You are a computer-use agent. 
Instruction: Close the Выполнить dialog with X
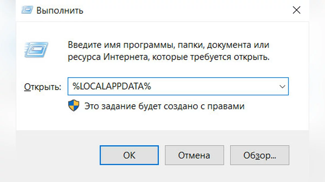tap(297, 11)
